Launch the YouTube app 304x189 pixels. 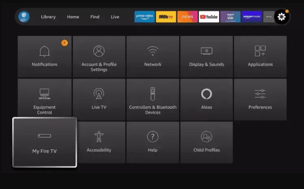point(209,16)
